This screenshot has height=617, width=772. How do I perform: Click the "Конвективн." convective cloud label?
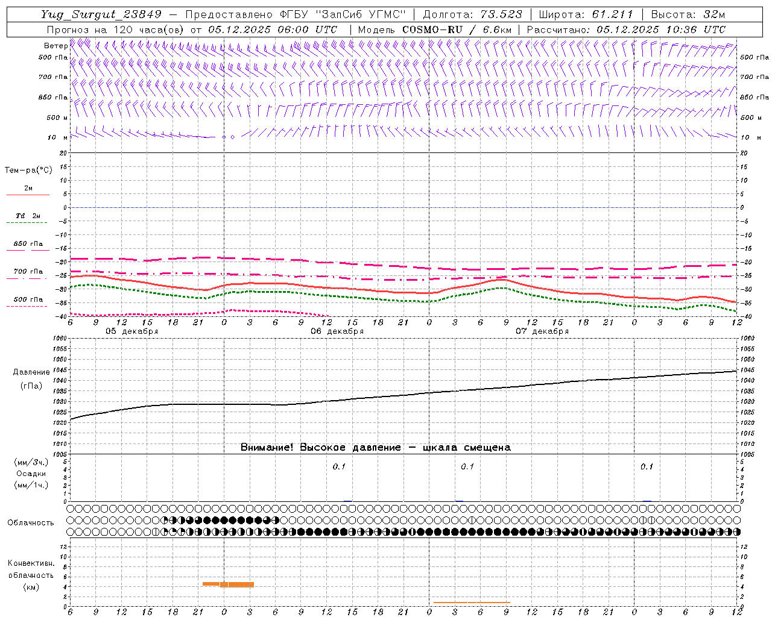point(31,563)
